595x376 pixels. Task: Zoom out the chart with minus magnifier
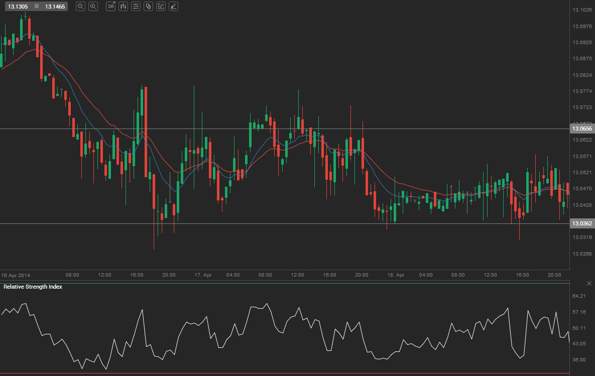pos(80,7)
